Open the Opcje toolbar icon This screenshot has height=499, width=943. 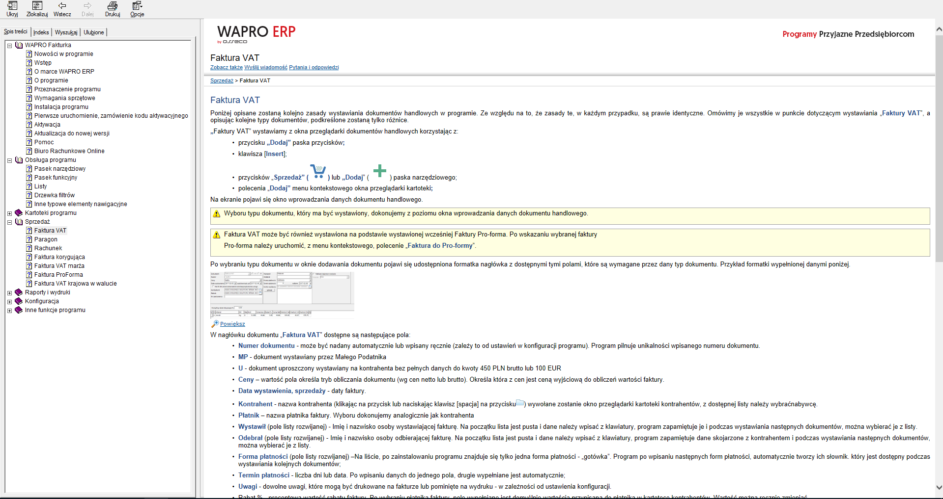point(137,6)
